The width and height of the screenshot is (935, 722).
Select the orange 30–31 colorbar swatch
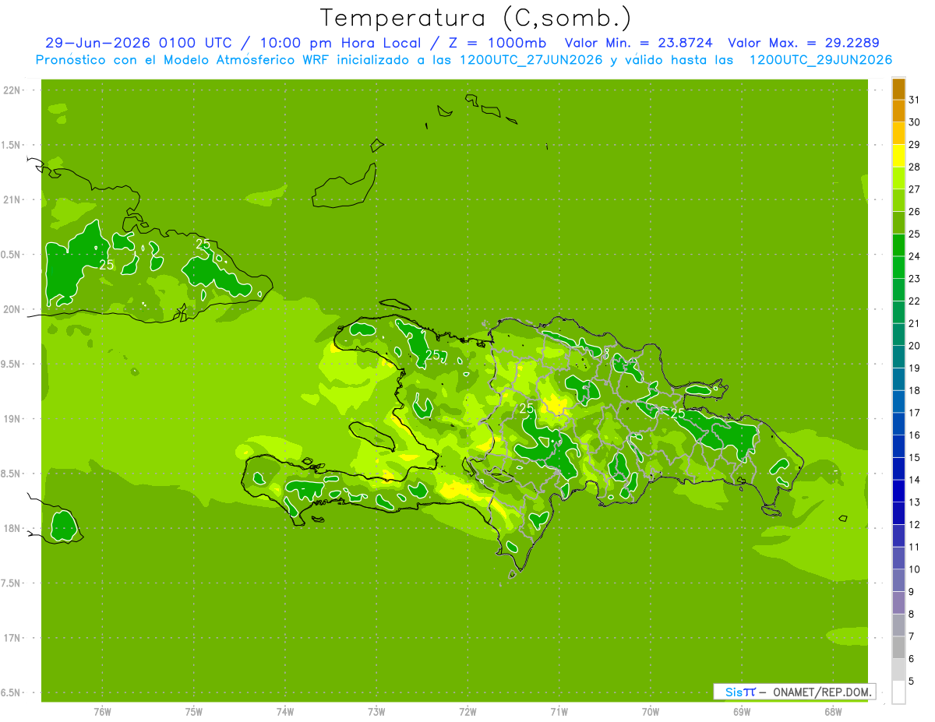(x=898, y=111)
